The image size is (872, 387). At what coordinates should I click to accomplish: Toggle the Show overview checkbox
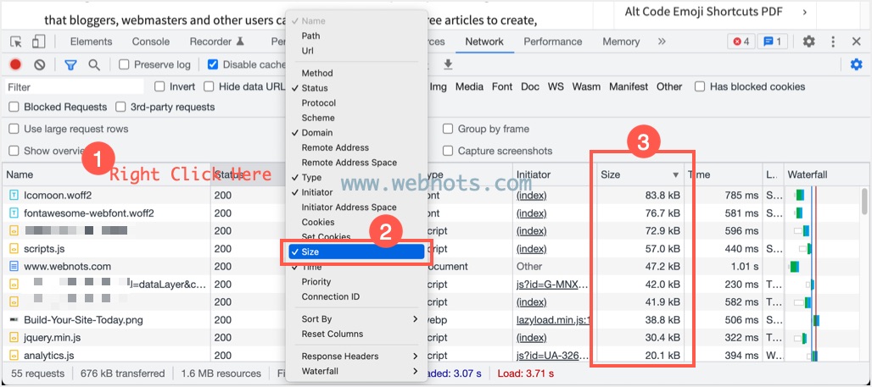(14, 151)
